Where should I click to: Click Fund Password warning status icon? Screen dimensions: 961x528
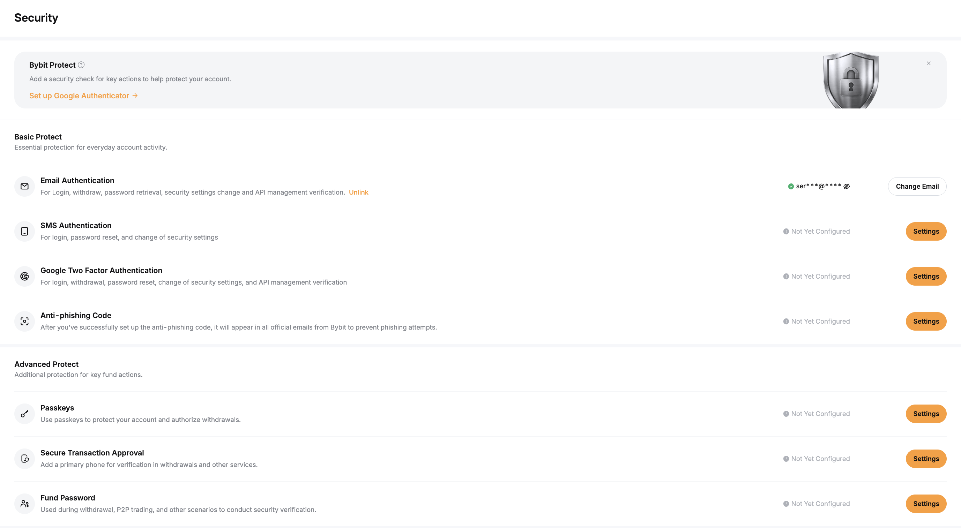[x=786, y=504]
